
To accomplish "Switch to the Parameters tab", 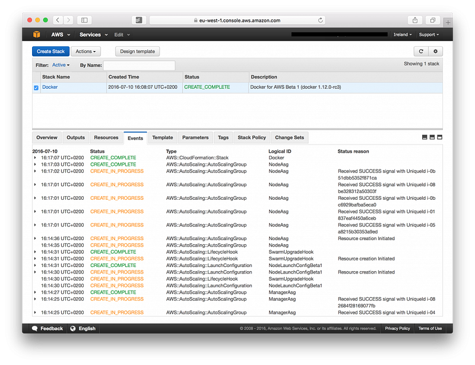I will tap(195, 137).
